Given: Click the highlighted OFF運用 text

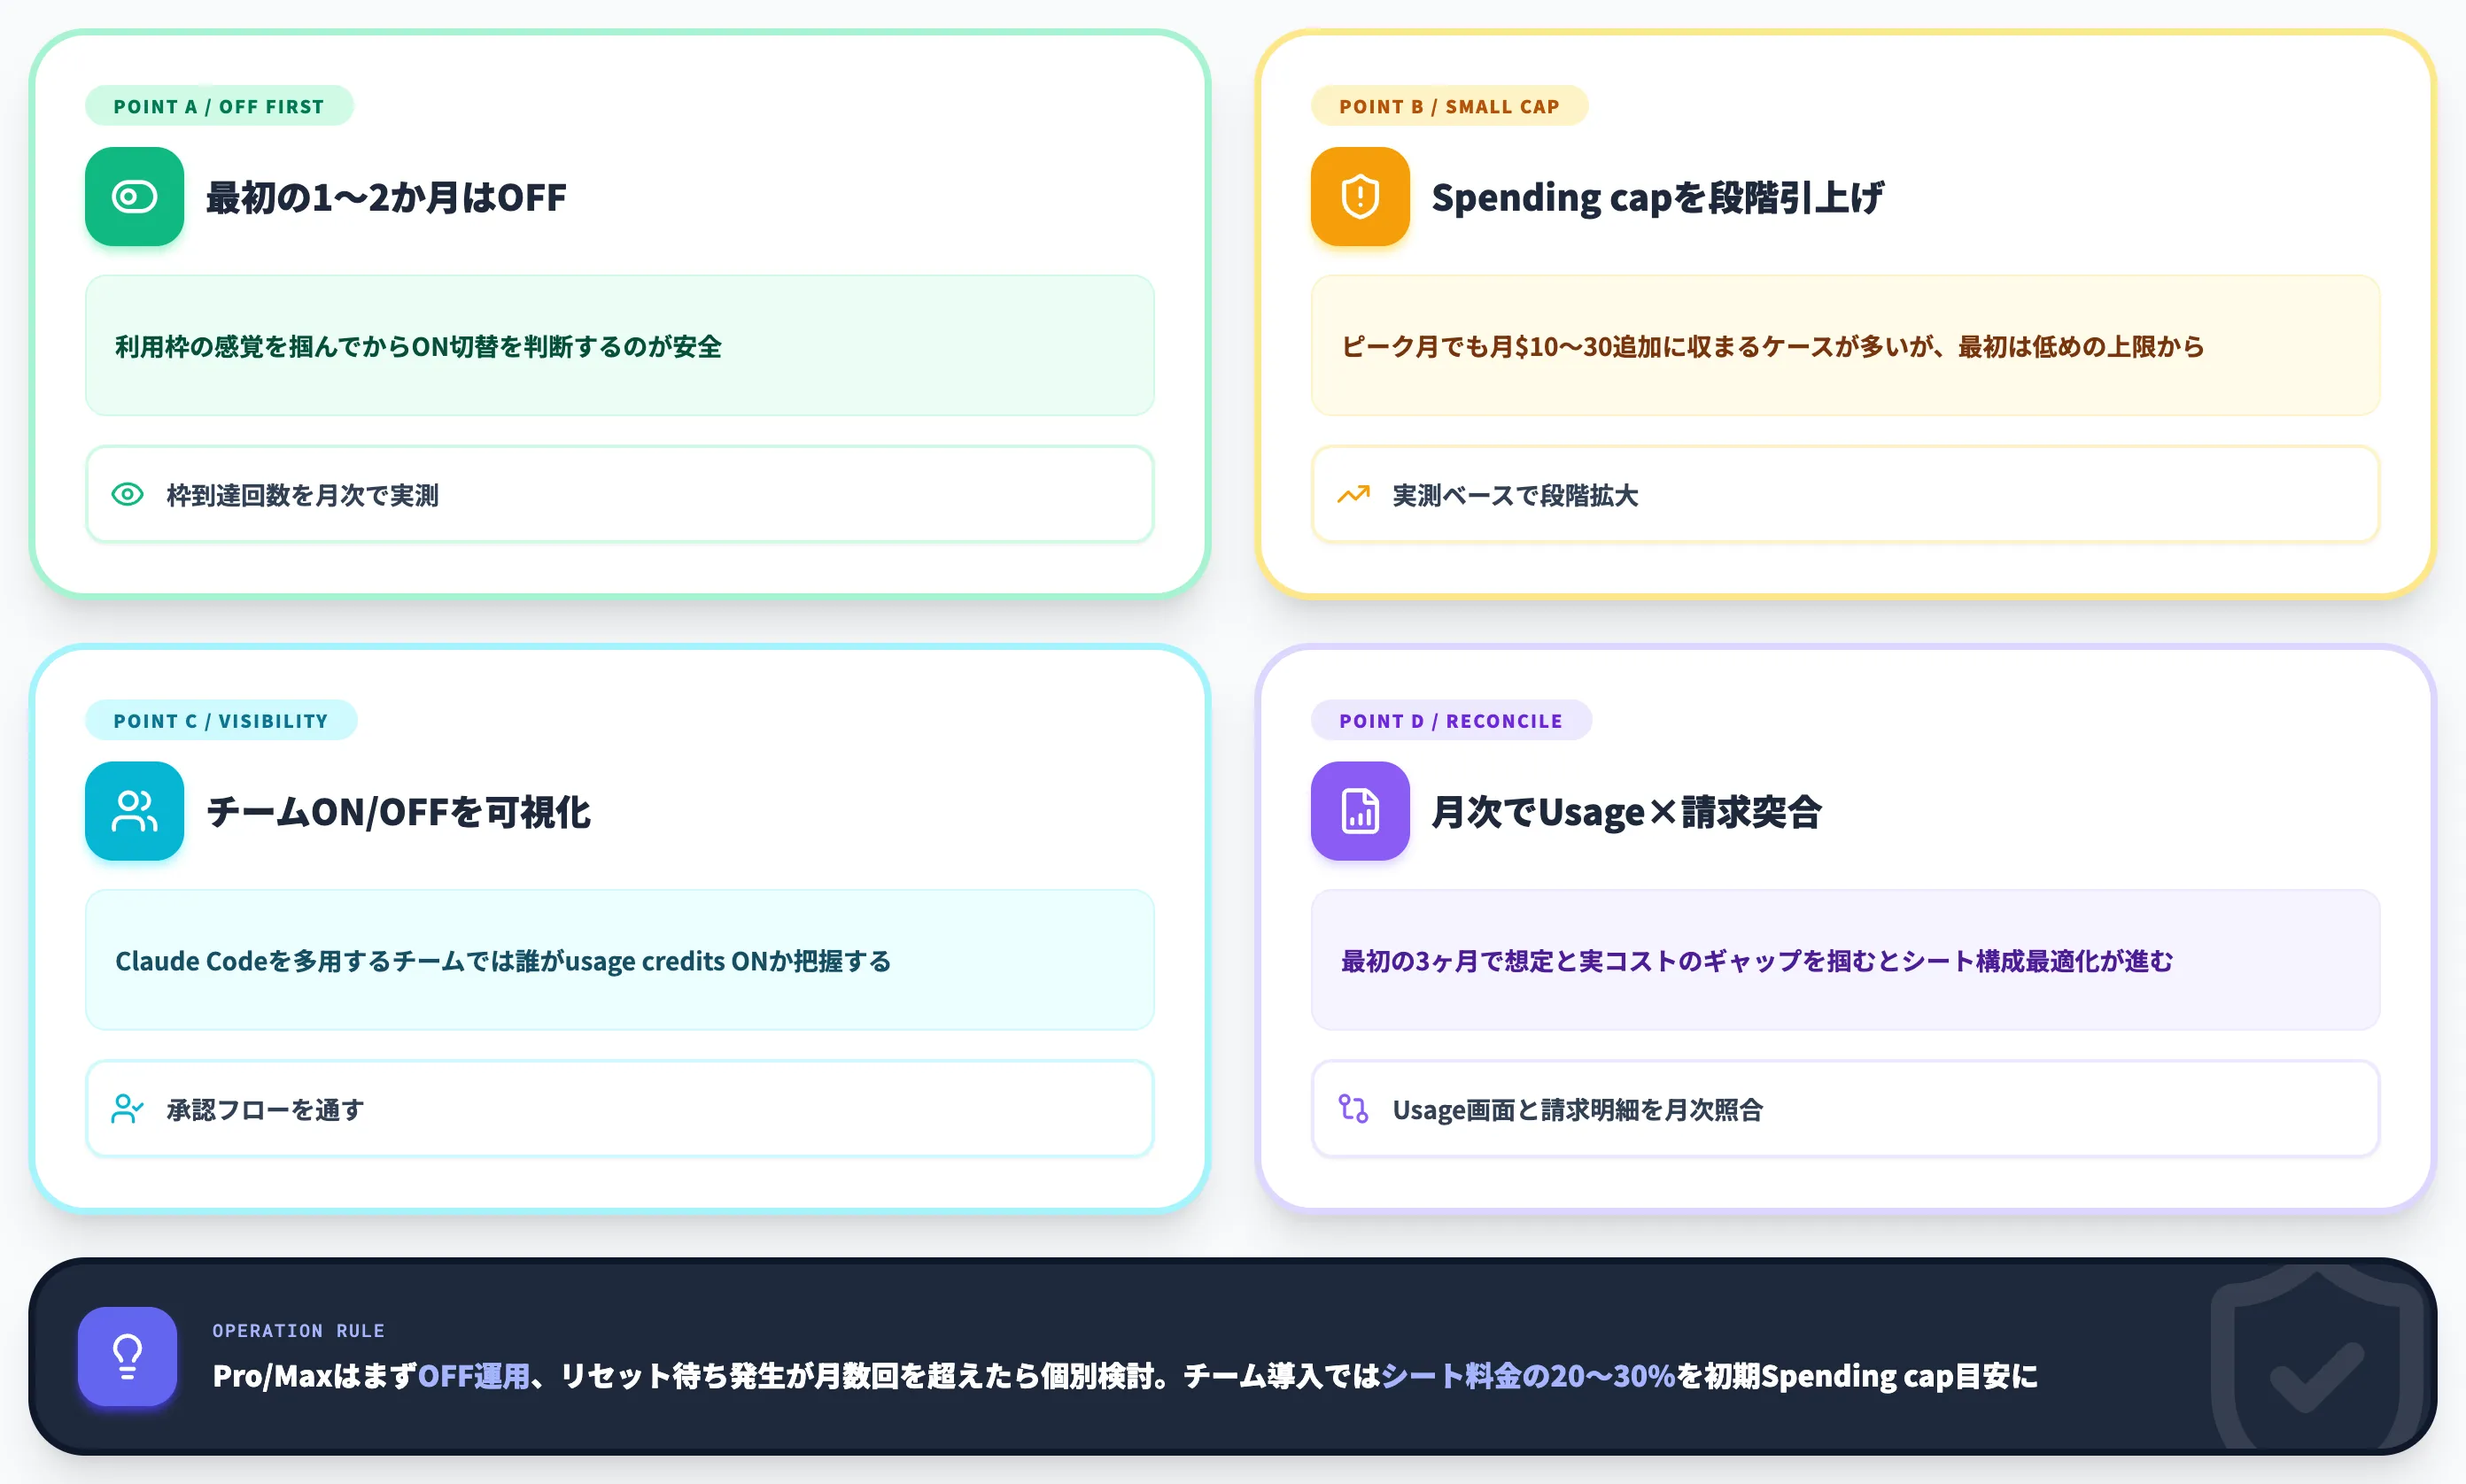Looking at the screenshot, I should (473, 1376).
